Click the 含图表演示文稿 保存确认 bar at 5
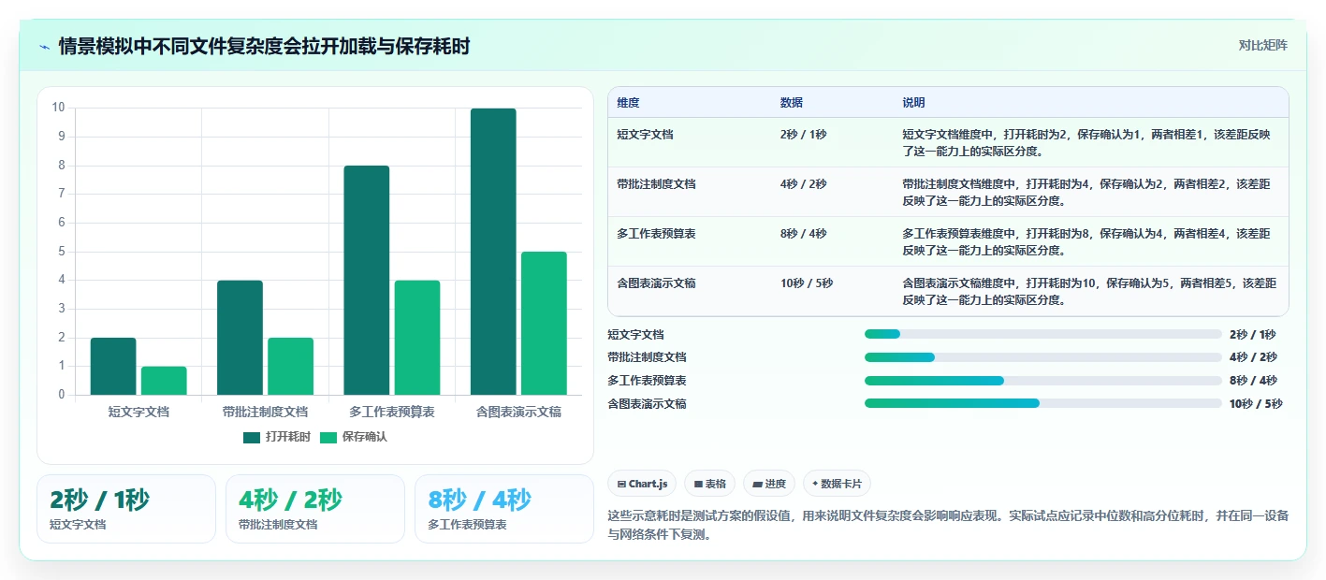 (x=544, y=324)
